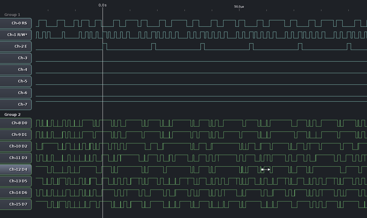Image resolution: width=367 pixels, height=218 pixels.
Task: Click the Ch-9 D1 channel label
Action: coord(16,135)
